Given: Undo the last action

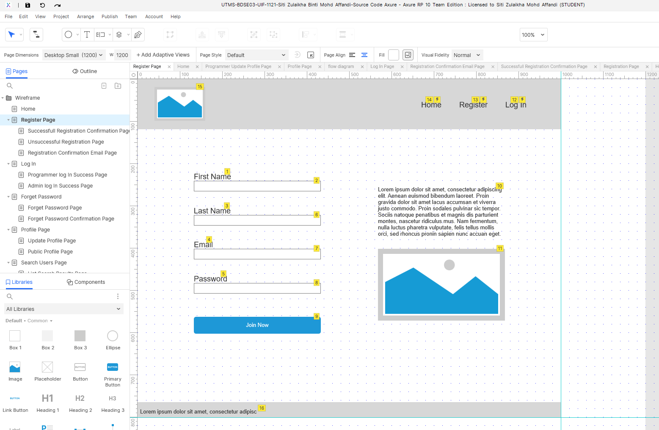Looking at the screenshot, I should click(42, 5).
